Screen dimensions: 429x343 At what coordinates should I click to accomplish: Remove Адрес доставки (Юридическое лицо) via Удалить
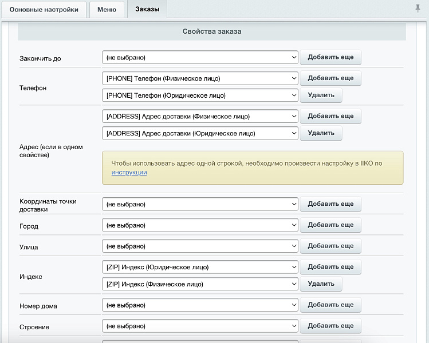click(x=321, y=133)
